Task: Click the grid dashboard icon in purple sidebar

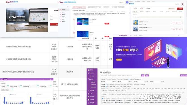Action: click(89, 70)
